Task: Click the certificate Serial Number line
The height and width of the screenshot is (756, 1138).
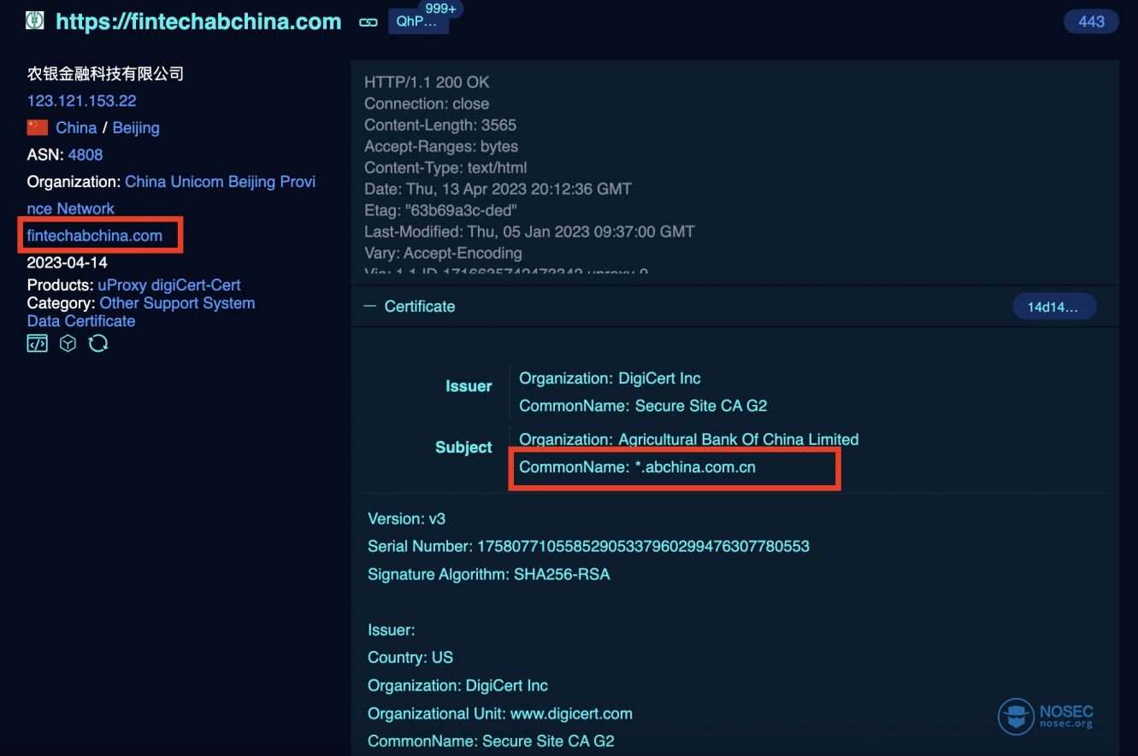Action: (x=588, y=547)
